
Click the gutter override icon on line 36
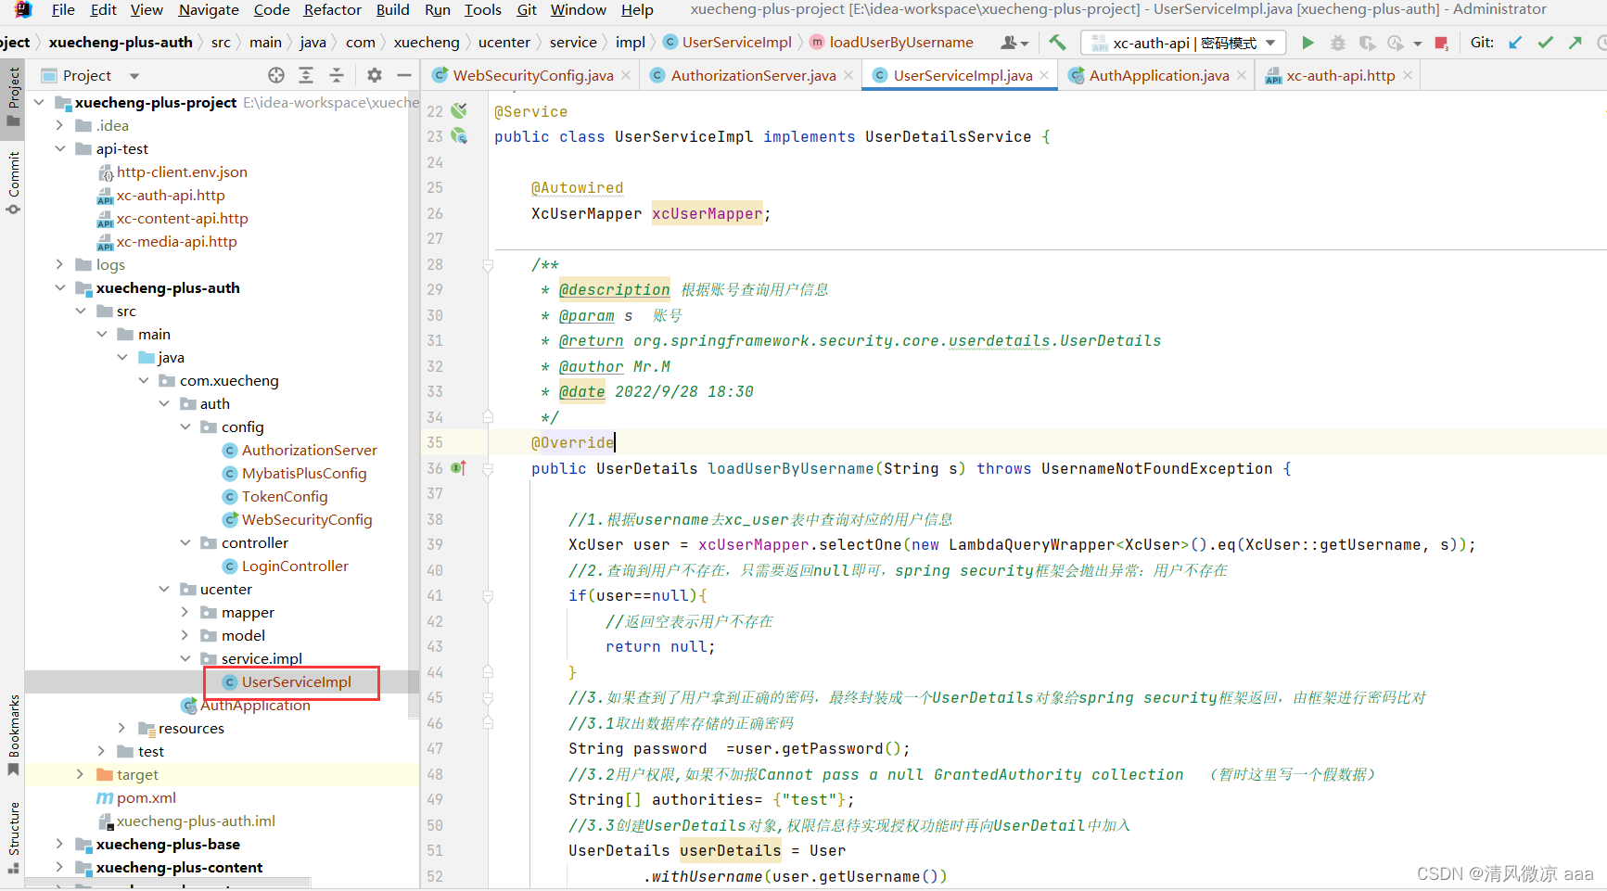pos(459,468)
